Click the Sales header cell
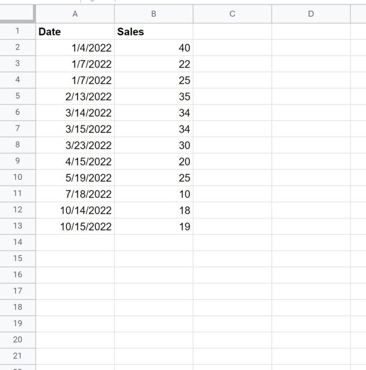 (x=153, y=32)
